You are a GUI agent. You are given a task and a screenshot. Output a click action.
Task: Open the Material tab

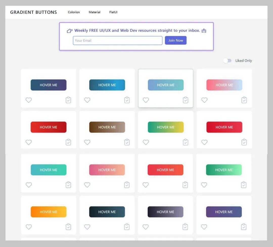tap(95, 12)
